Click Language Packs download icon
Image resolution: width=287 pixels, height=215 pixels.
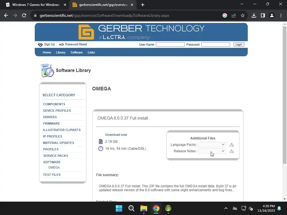[x=231, y=145]
